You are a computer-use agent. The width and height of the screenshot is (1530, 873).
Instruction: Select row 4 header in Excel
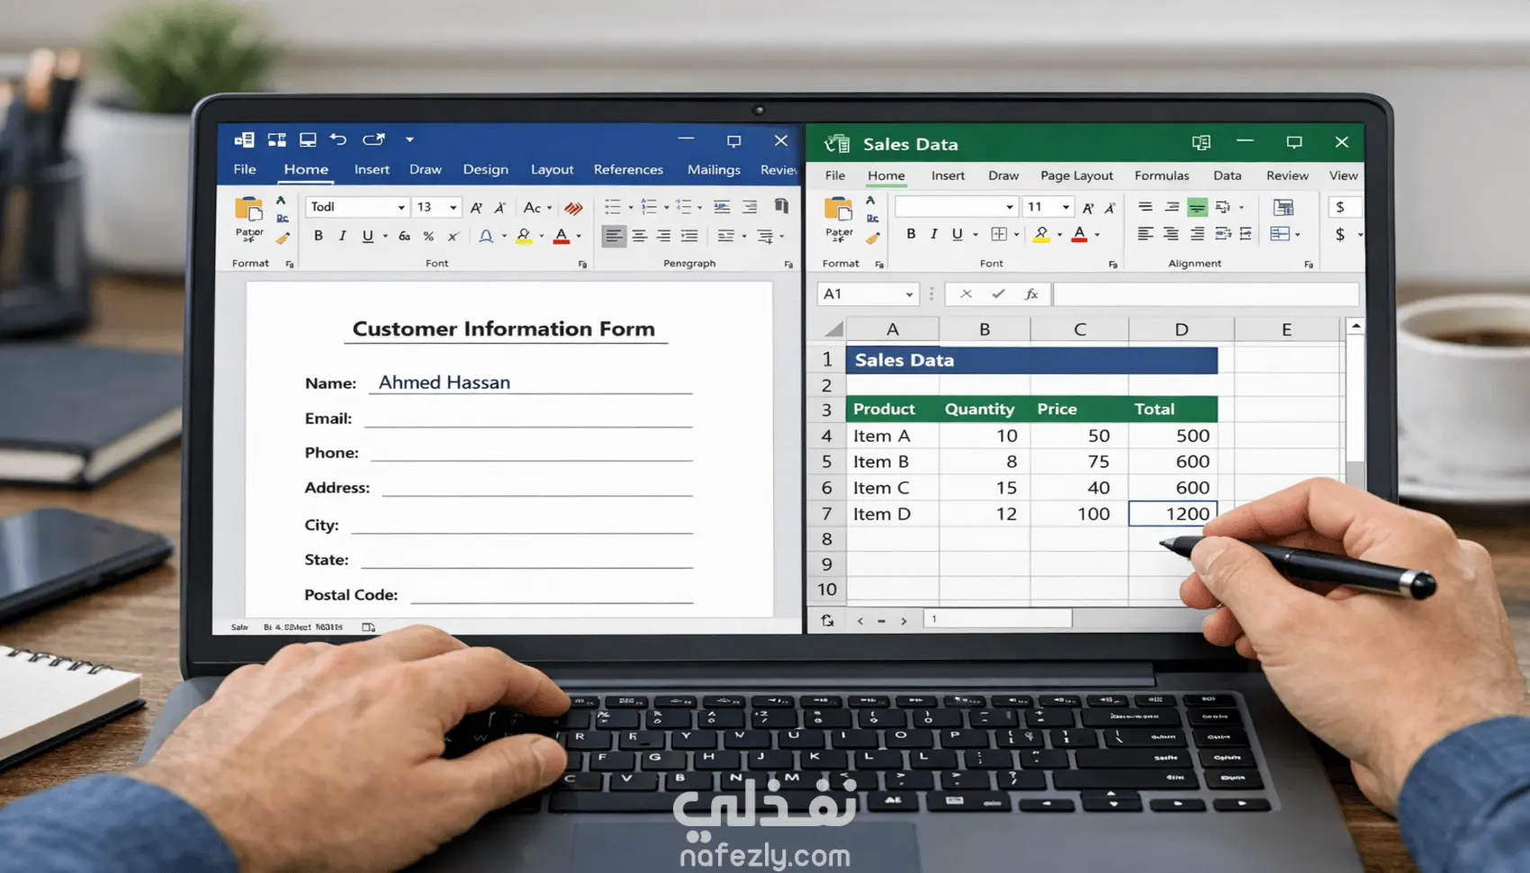826,436
